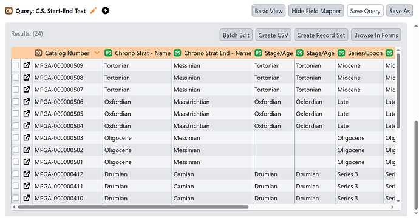Viewport: 419px width, 218px height.
Task: Open record MPGA-000000503 via link icon
Action: point(27,138)
